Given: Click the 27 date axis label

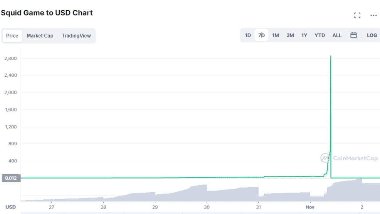Looking at the screenshot, I should pyautogui.click(x=52, y=207).
